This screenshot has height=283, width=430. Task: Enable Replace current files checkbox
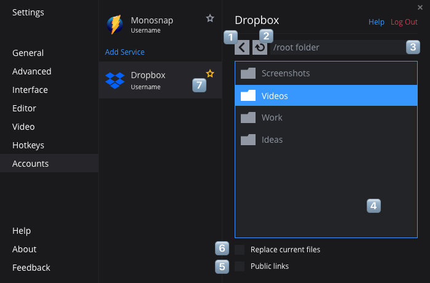[240, 250]
